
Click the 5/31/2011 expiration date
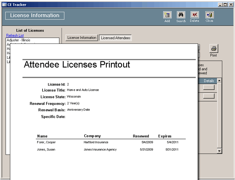coord(172,150)
